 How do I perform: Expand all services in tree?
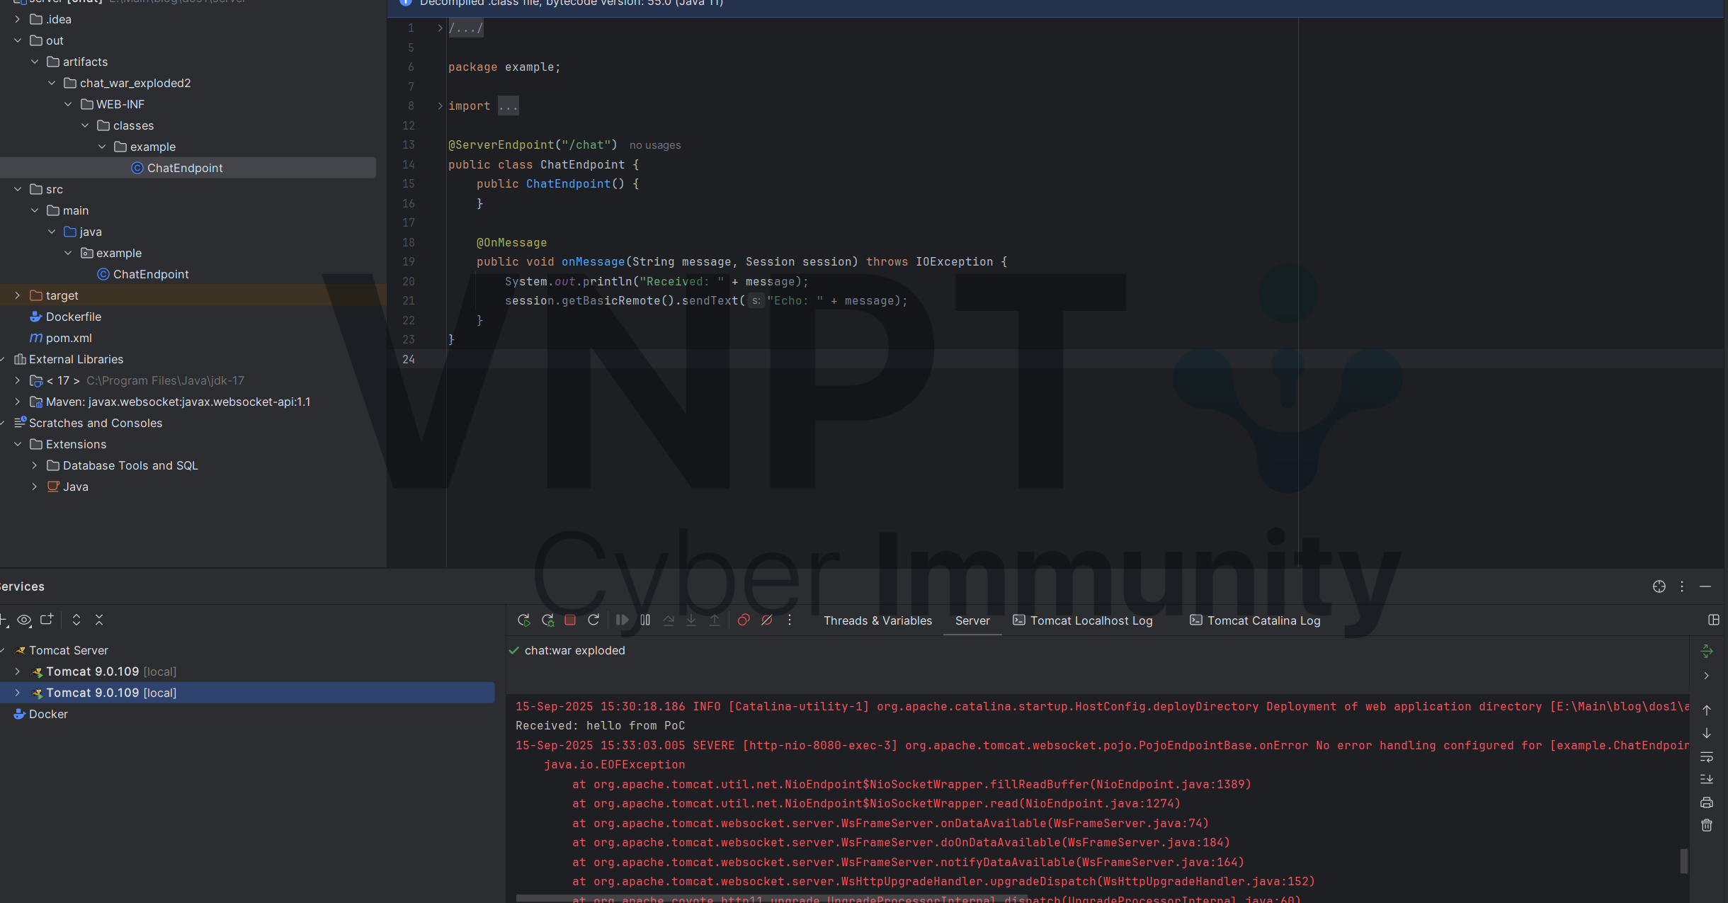(x=76, y=620)
